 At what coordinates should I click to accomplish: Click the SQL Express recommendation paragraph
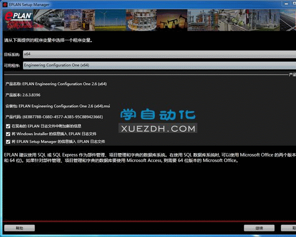coord(150,158)
